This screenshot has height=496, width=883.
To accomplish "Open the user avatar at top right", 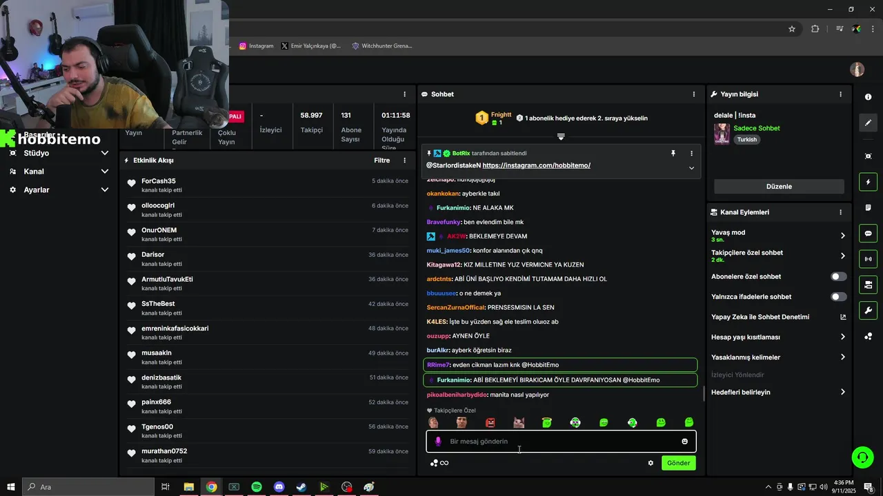I will [x=857, y=70].
